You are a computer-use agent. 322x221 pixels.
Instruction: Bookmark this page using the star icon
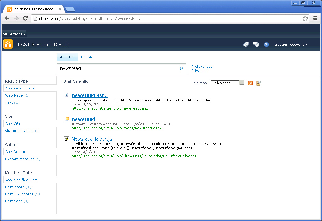click(305, 19)
